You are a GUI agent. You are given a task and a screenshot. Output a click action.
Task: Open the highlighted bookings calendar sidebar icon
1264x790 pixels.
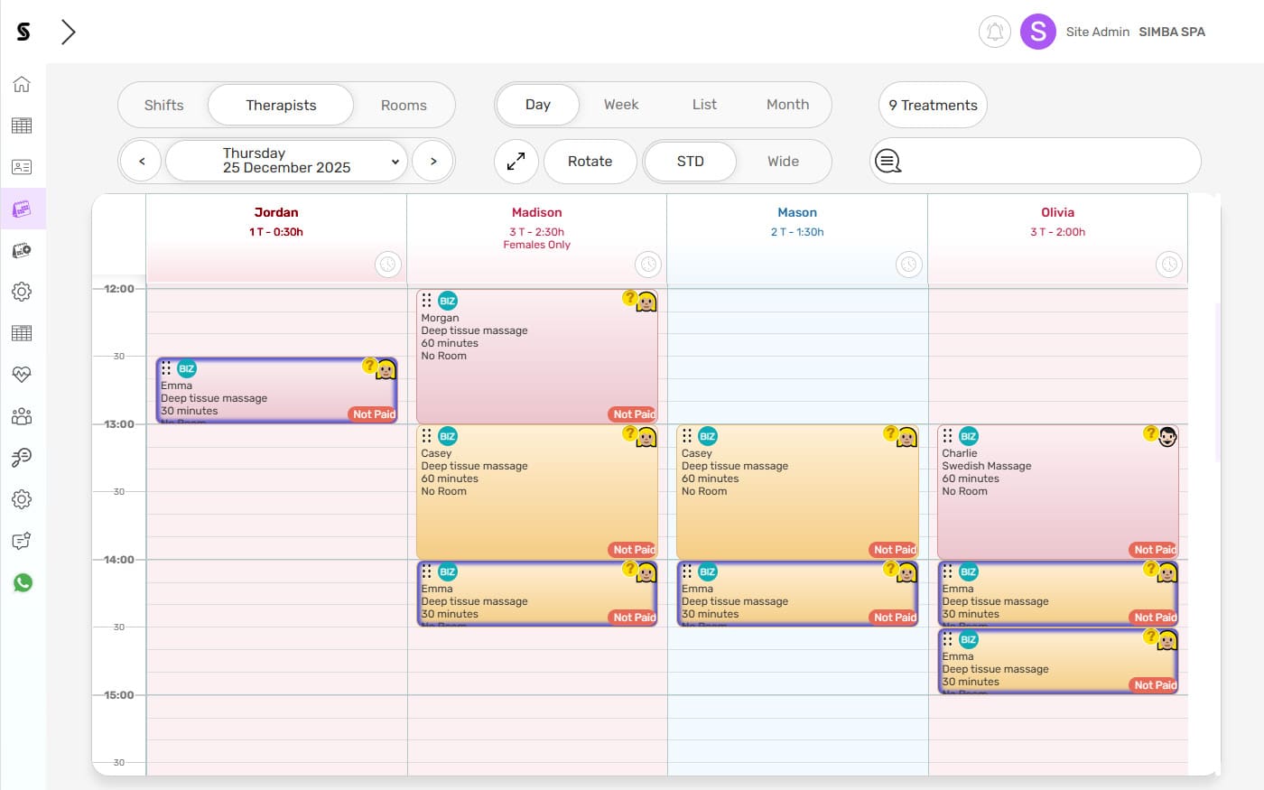pyautogui.click(x=23, y=209)
